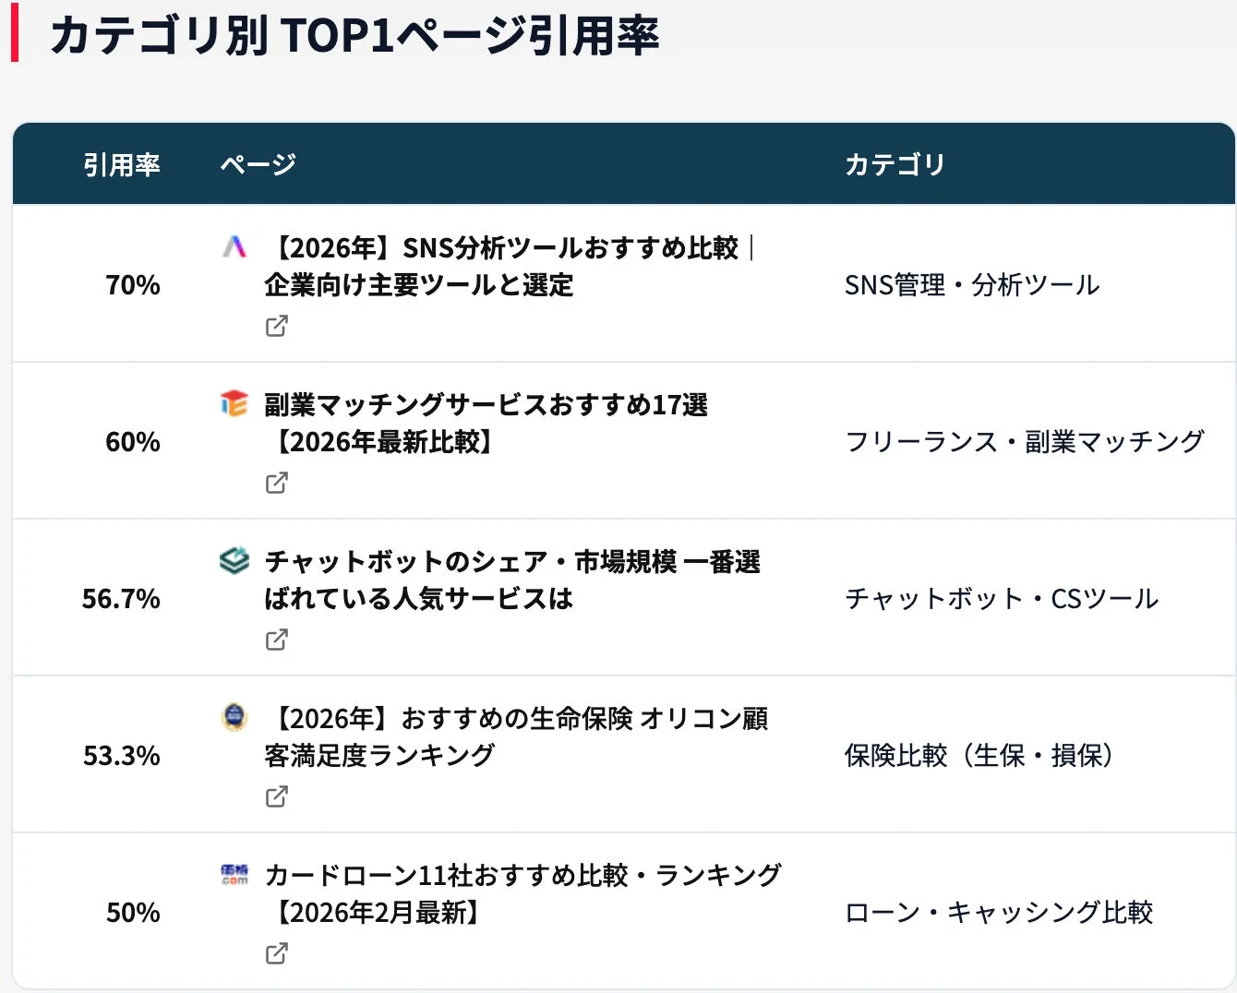Click the 副業マッチングサービス site favicon
The image size is (1237, 993).
234,404
